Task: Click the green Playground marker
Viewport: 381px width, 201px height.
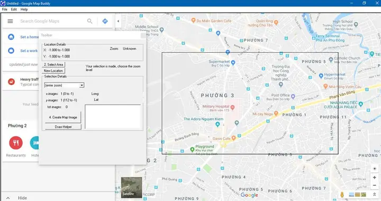Action: tap(192, 149)
